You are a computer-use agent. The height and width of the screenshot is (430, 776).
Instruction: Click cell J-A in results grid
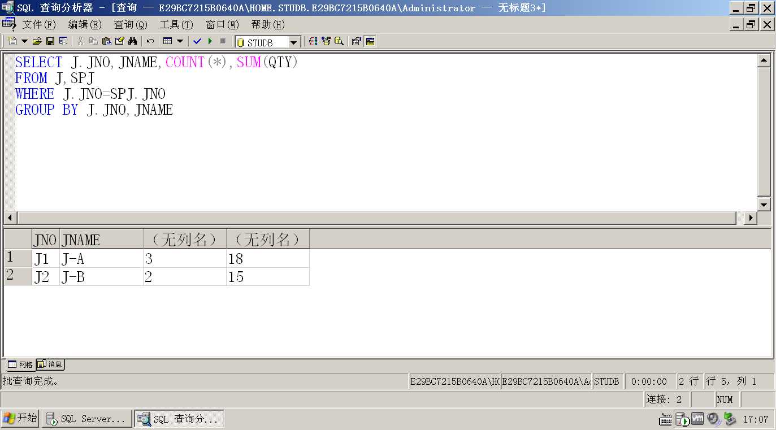[101, 259]
